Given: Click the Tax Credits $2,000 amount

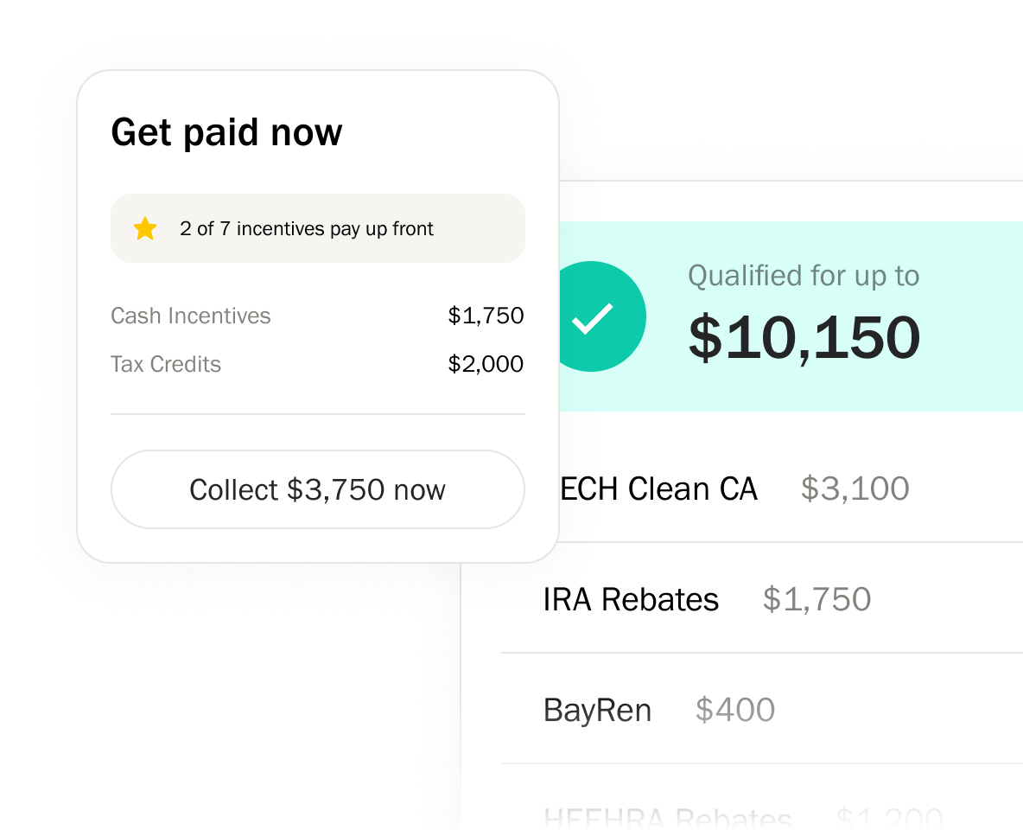Looking at the screenshot, I should [486, 365].
